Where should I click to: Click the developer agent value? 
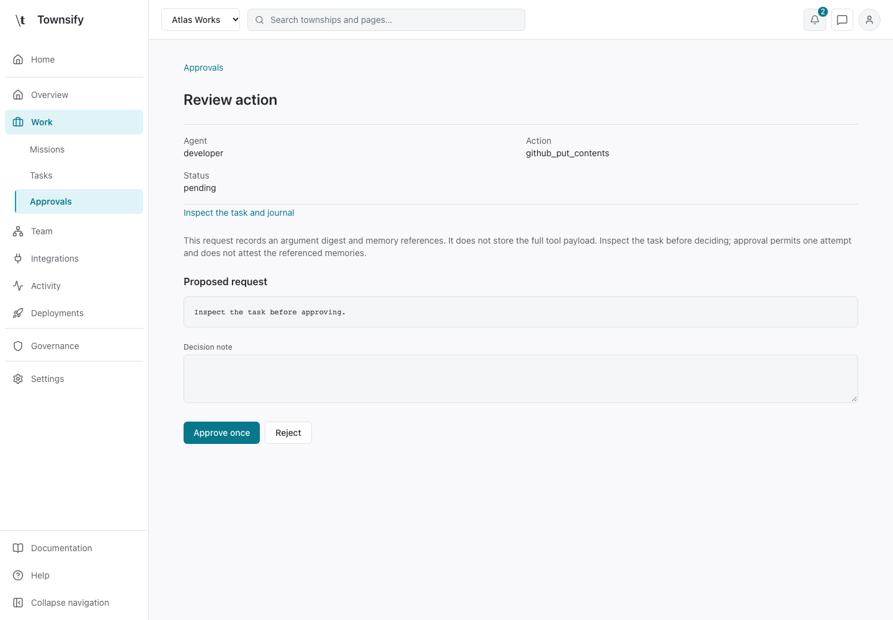pyautogui.click(x=203, y=153)
